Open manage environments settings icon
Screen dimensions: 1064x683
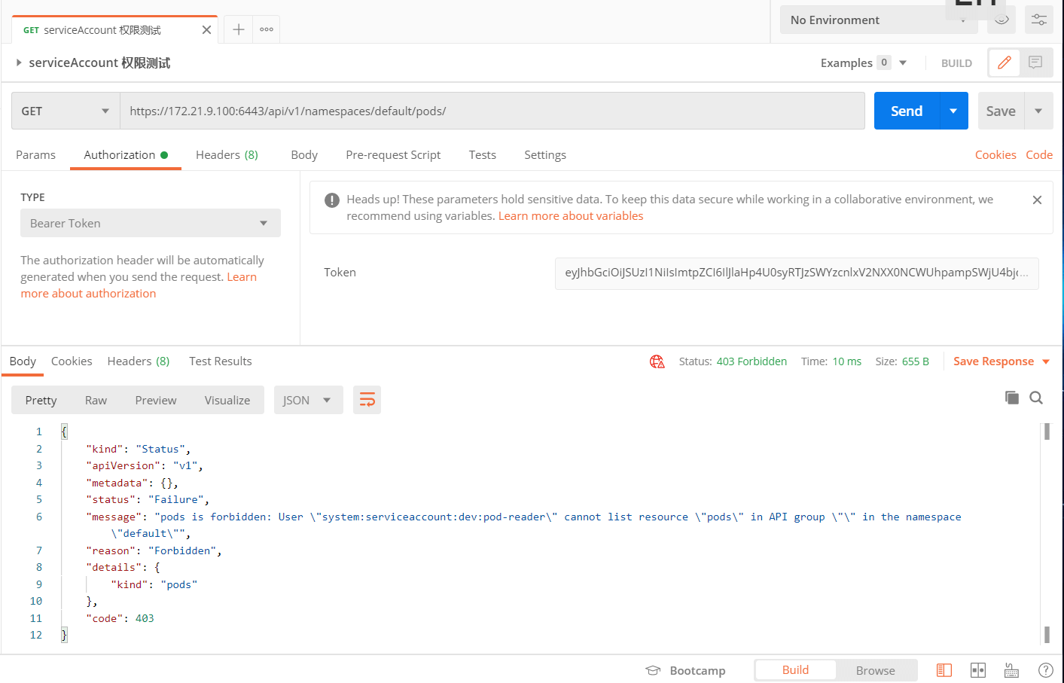click(1038, 20)
